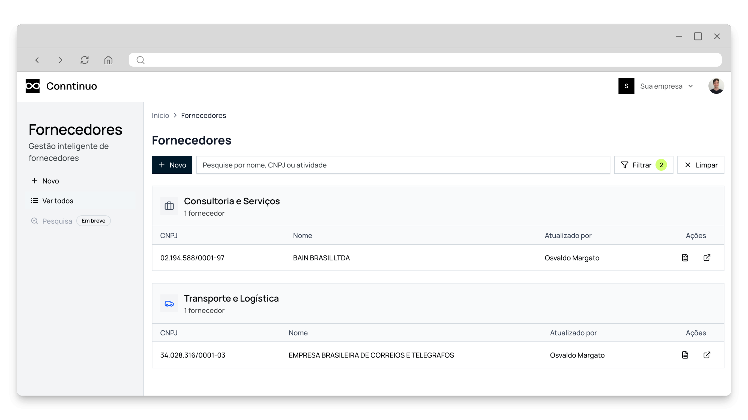This screenshot has height=420, width=748.
Task: Focus the supplier search input field
Action: [403, 165]
